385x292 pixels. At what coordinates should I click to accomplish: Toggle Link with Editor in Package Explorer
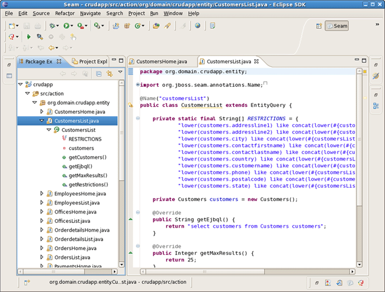(x=109, y=73)
